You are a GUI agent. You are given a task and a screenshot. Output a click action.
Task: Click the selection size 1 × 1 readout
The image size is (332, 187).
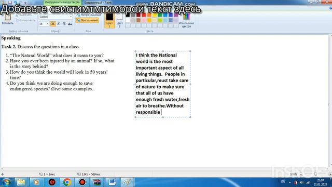(x=47, y=175)
